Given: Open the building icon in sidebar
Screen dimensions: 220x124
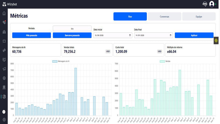Looking at the screenshot, I should (4, 87).
